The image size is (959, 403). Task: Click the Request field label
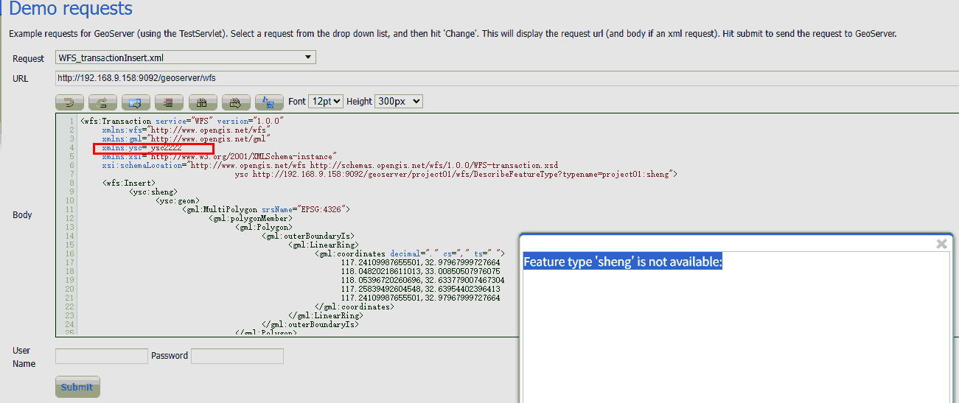pyautogui.click(x=27, y=58)
